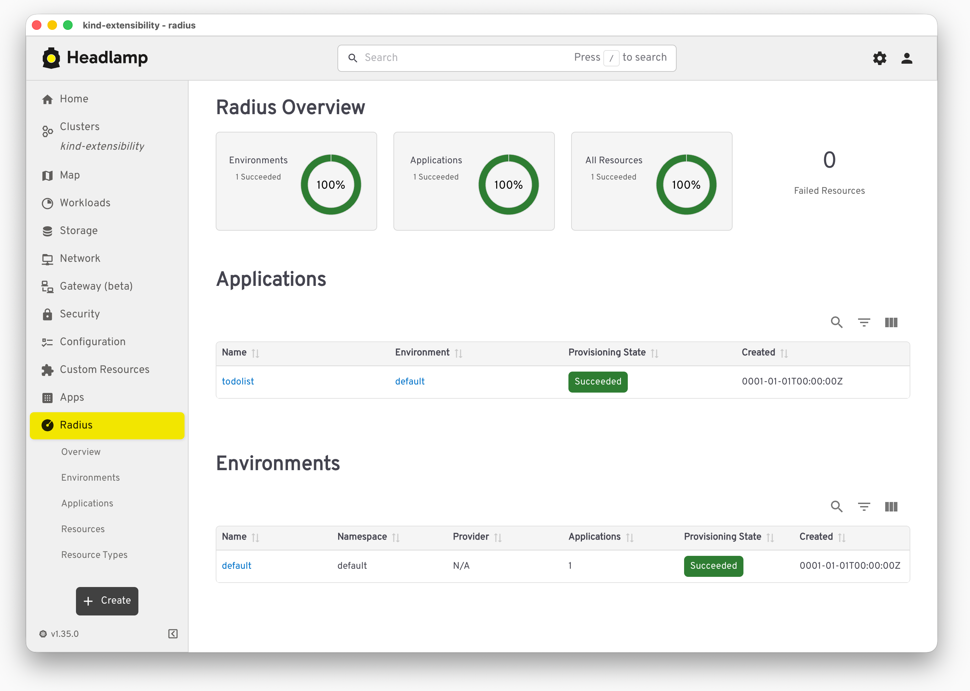Show column options for the Applications table

(891, 322)
